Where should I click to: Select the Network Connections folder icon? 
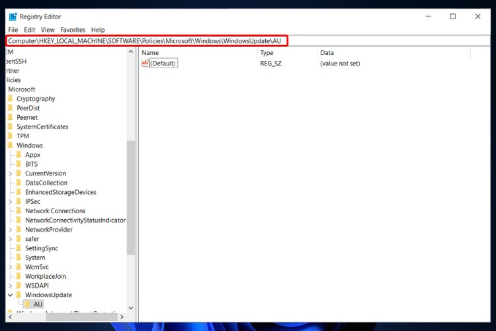click(19, 211)
